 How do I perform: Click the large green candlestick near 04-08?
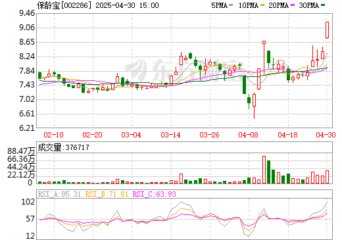point(244,85)
